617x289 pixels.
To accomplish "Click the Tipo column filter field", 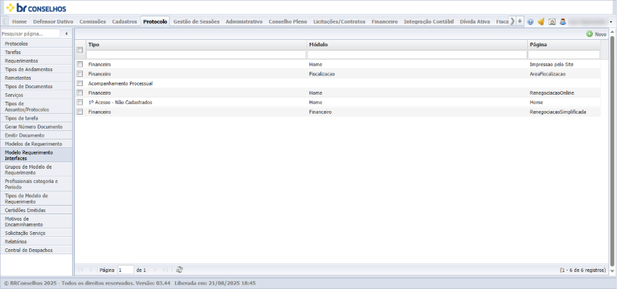I will [196, 54].
